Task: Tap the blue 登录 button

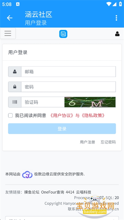Action: point(62,129)
